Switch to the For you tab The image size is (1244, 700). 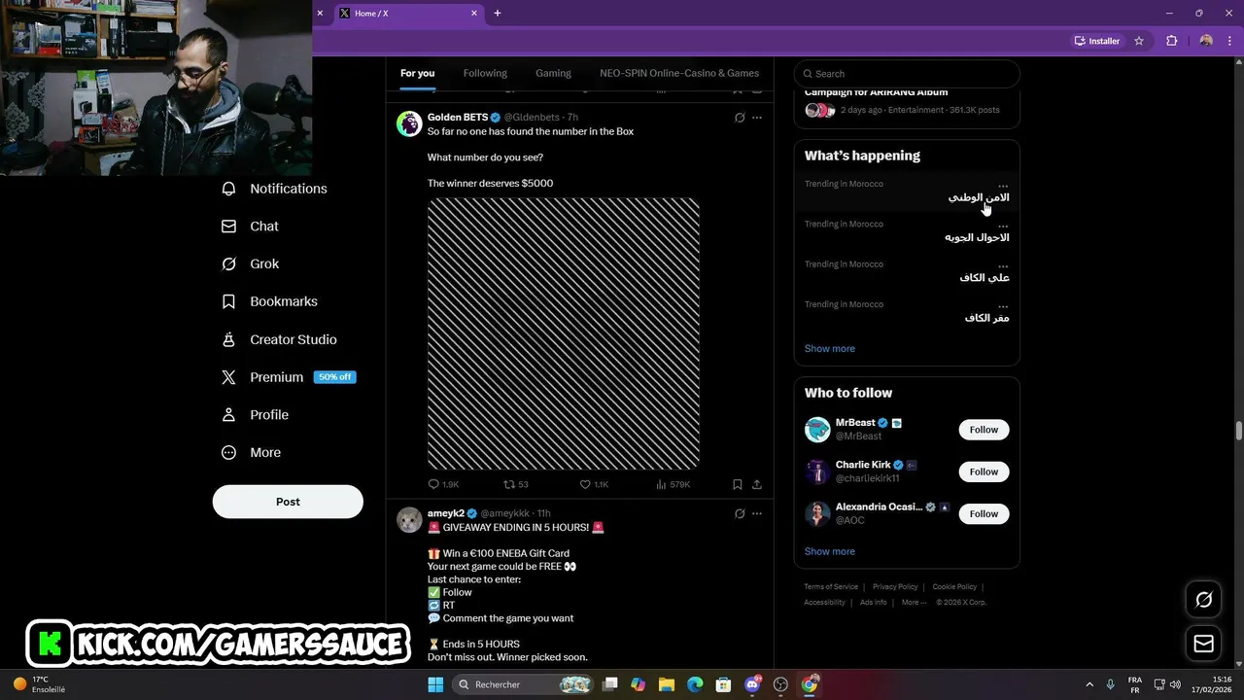(x=418, y=73)
